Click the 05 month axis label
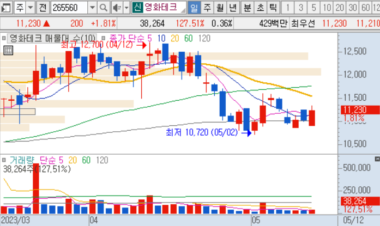The height and width of the screenshot is (226, 380). coord(256,220)
